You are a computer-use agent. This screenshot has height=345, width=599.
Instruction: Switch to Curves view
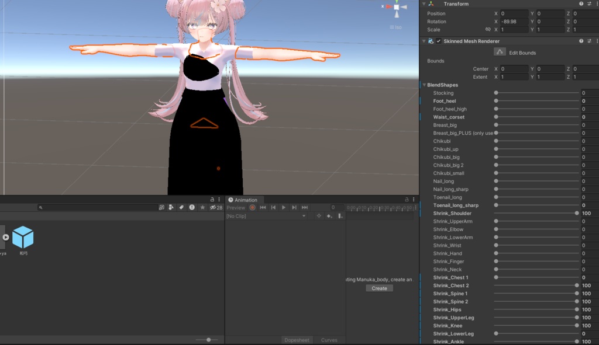click(x=329, y=340)
